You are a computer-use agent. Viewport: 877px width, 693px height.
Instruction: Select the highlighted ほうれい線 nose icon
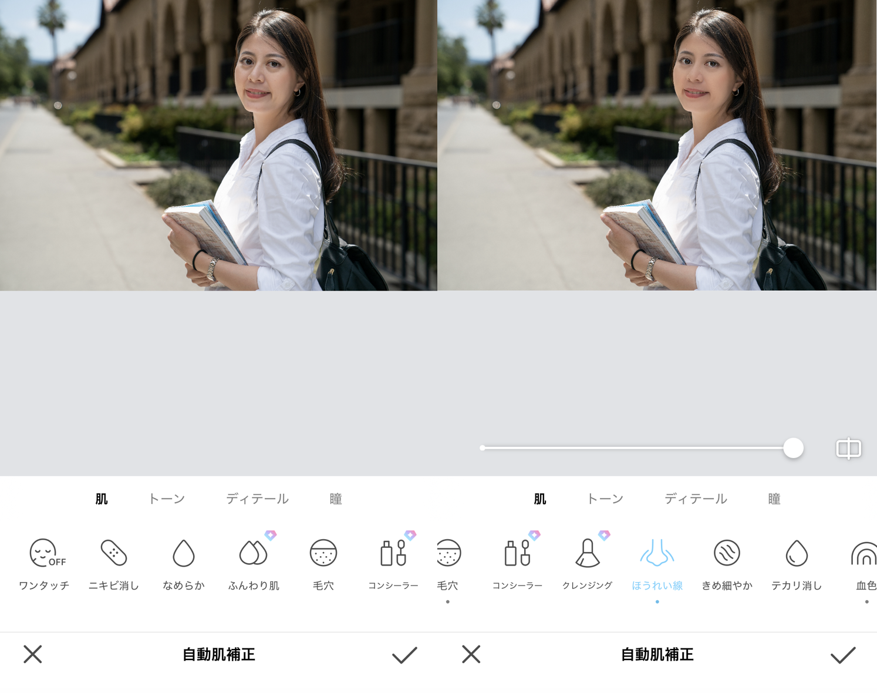point(657,553)
